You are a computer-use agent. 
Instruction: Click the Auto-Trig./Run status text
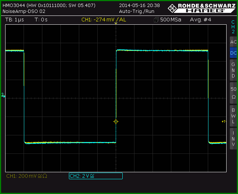(x=137, y=11)
